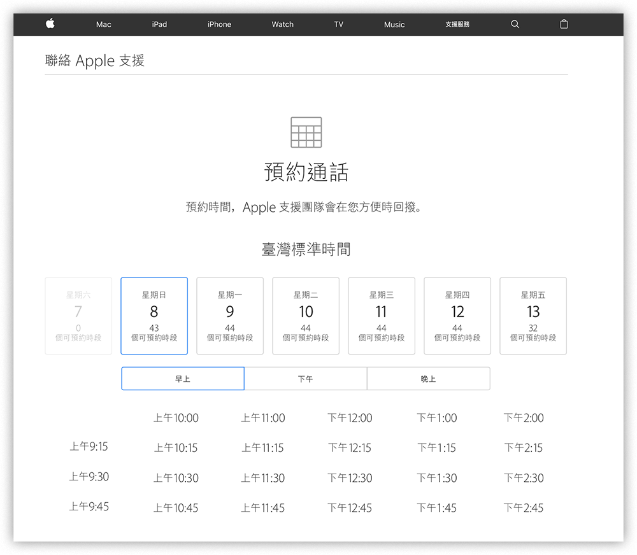The width and height of the screenshot is (637, 555).
Task: Choose the 下午2:15 slot
Action: click(x=524, y=448)
